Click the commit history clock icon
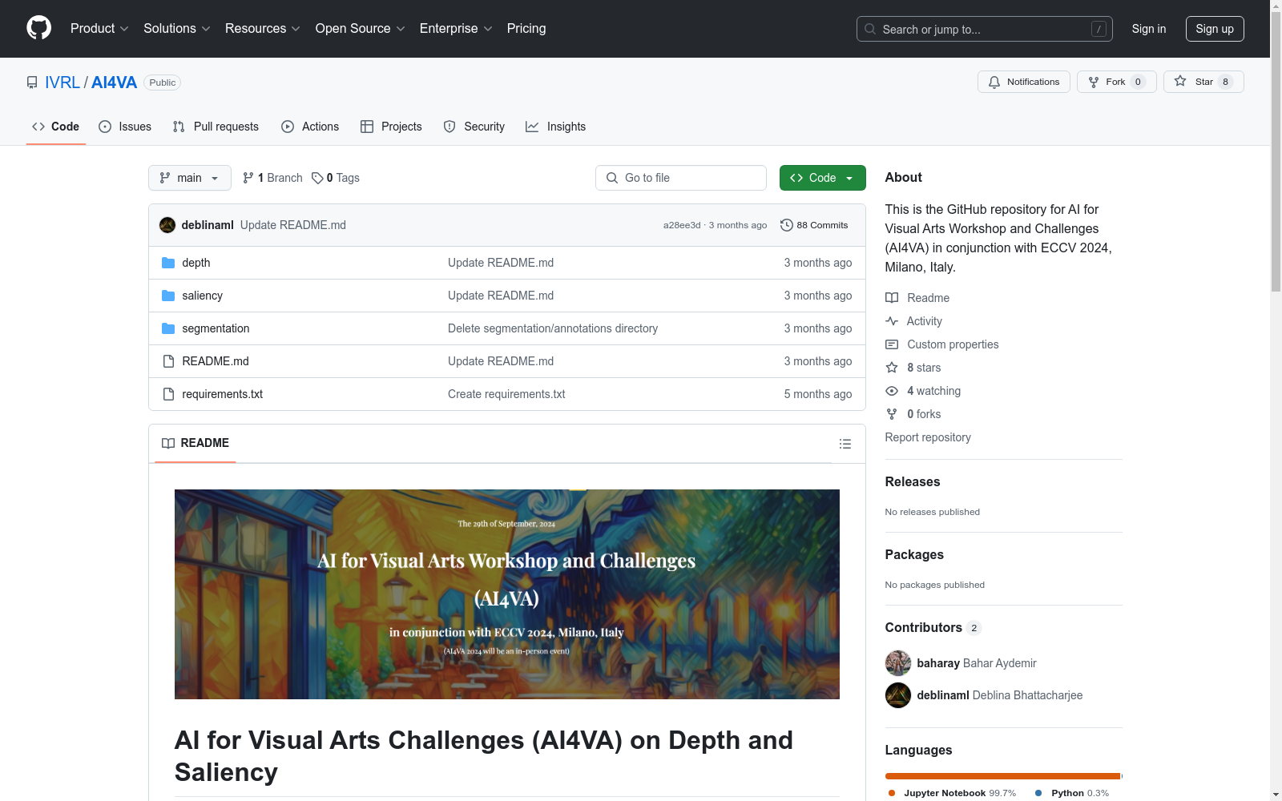Image resolution: width=1282 pixels, height=801 pixels. [787, 225]
